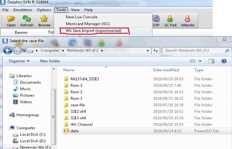This screenshot has height=149, width=232.
Task: Click the Open toolbar icon in Dolphin
Action: 11,21
